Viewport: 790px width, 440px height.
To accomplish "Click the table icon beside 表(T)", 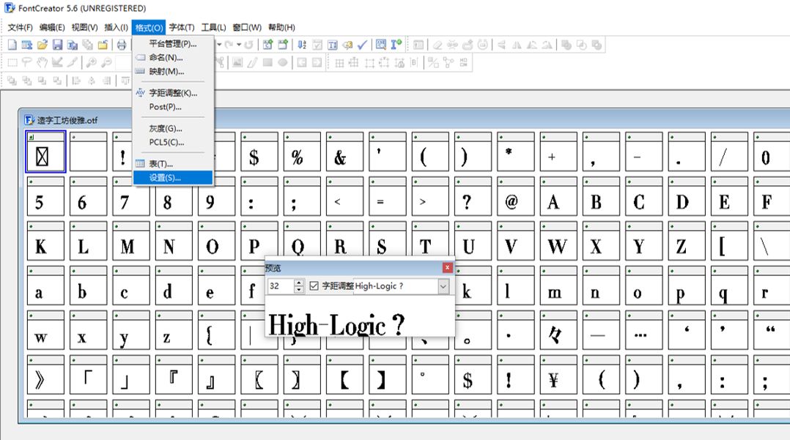I will (x=140, y=163).
